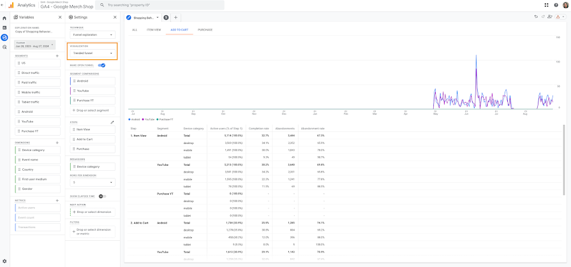Click the property search field
571x267 pixels.
point(160,5)
